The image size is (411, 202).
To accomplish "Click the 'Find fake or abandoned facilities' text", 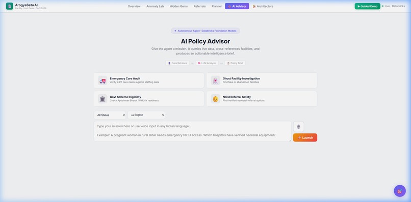I will 241,82.
